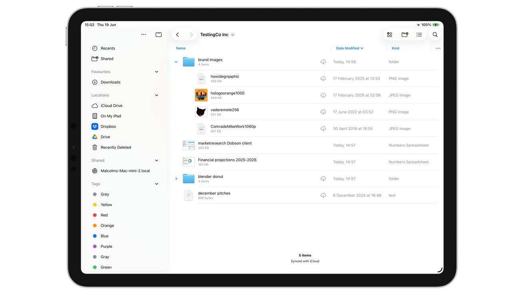Click the Dropbox logo icon
Screen dimensions: 524x294
click(x=95, y=126)
